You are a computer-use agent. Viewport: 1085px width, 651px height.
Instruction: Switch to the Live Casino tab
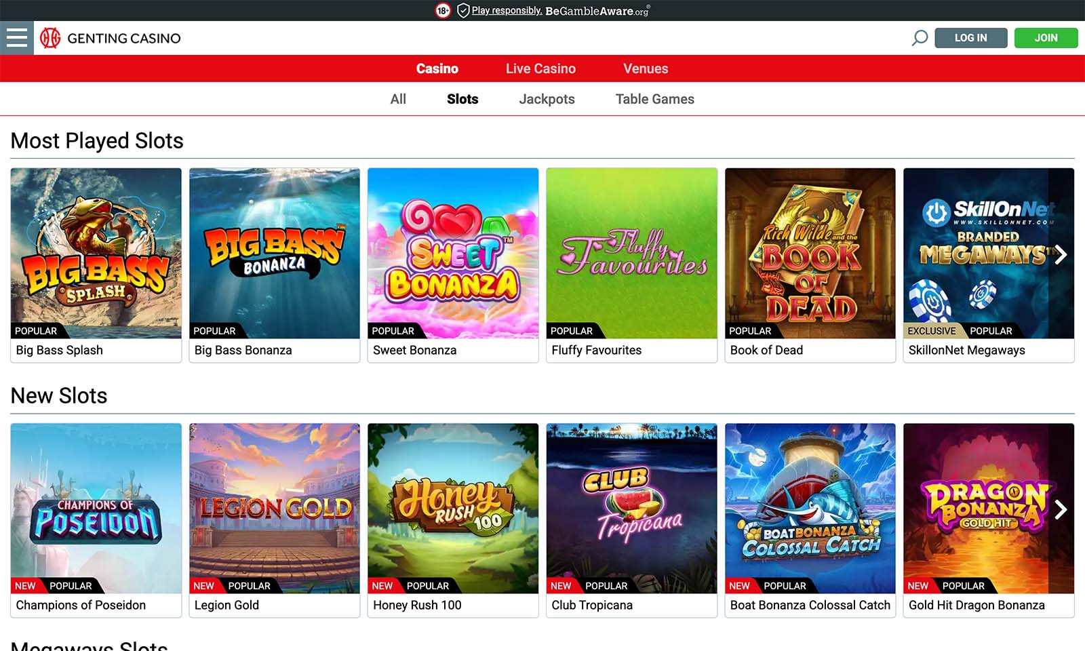pos(540,68)
